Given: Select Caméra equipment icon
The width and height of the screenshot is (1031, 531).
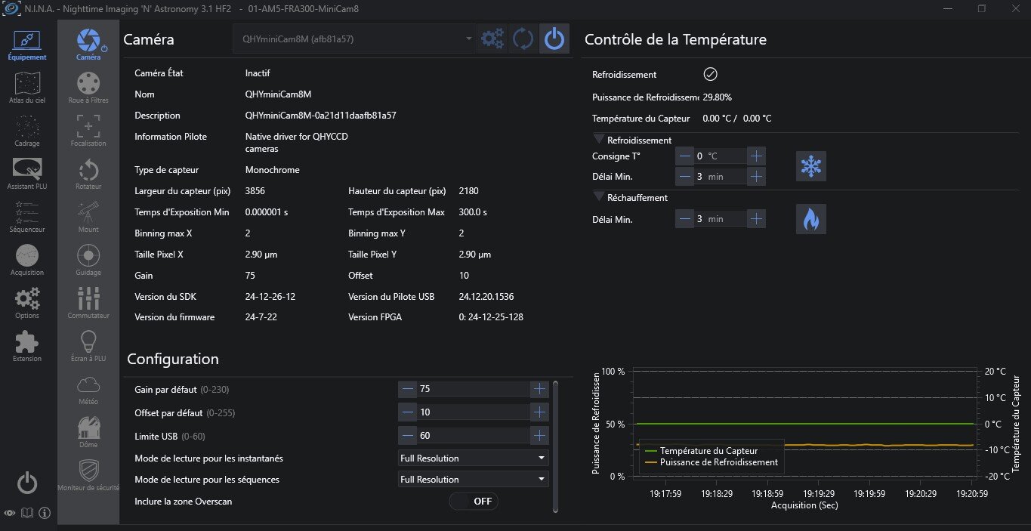Looking at the screenshot, I should 88,45.
